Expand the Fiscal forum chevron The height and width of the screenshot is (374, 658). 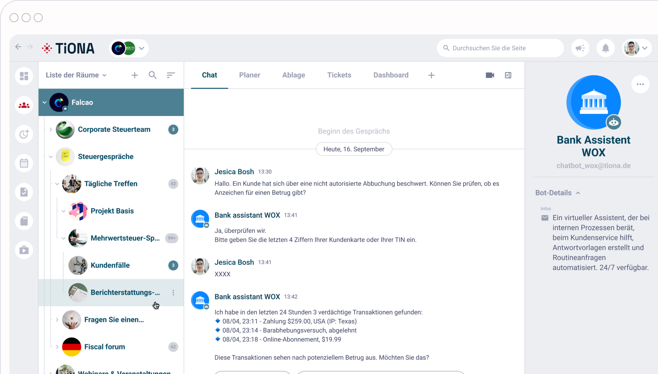tap(57, 347)
